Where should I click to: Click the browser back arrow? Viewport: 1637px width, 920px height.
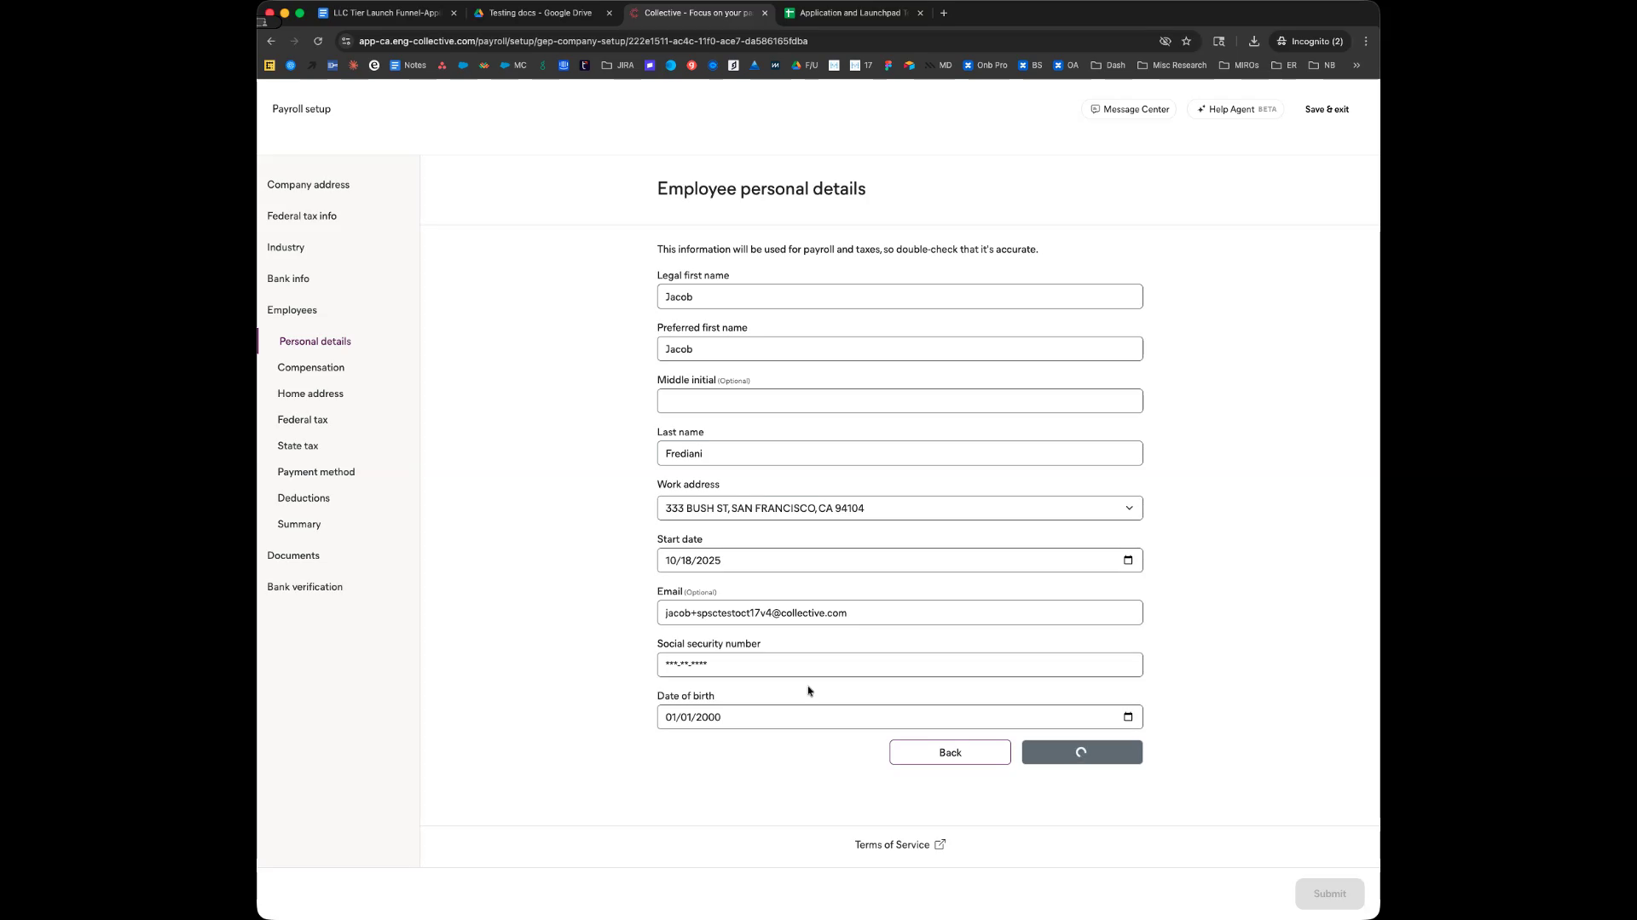[x=271, y=41]
